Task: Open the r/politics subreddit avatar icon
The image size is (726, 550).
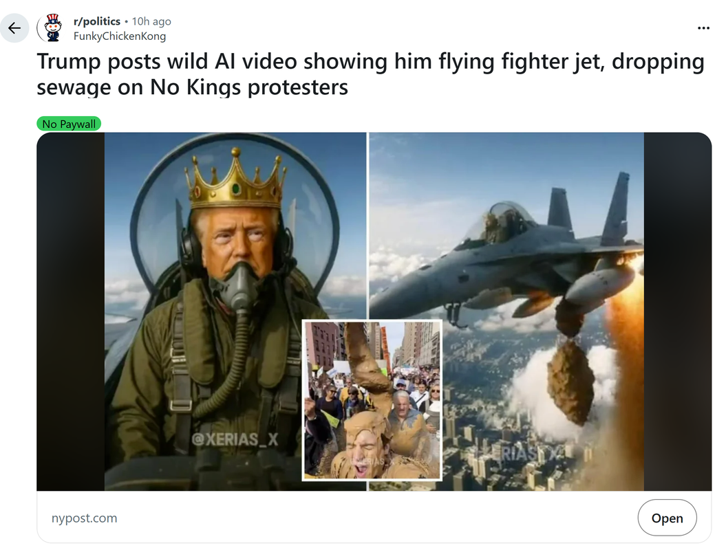Action: 53,28
